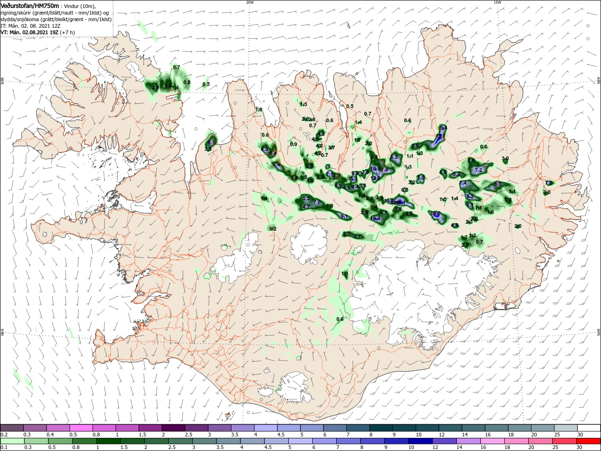Screen dimensions: 601x451
Task: Click the Veðurstofan/HM750m title text
Action: coord(29,5)
